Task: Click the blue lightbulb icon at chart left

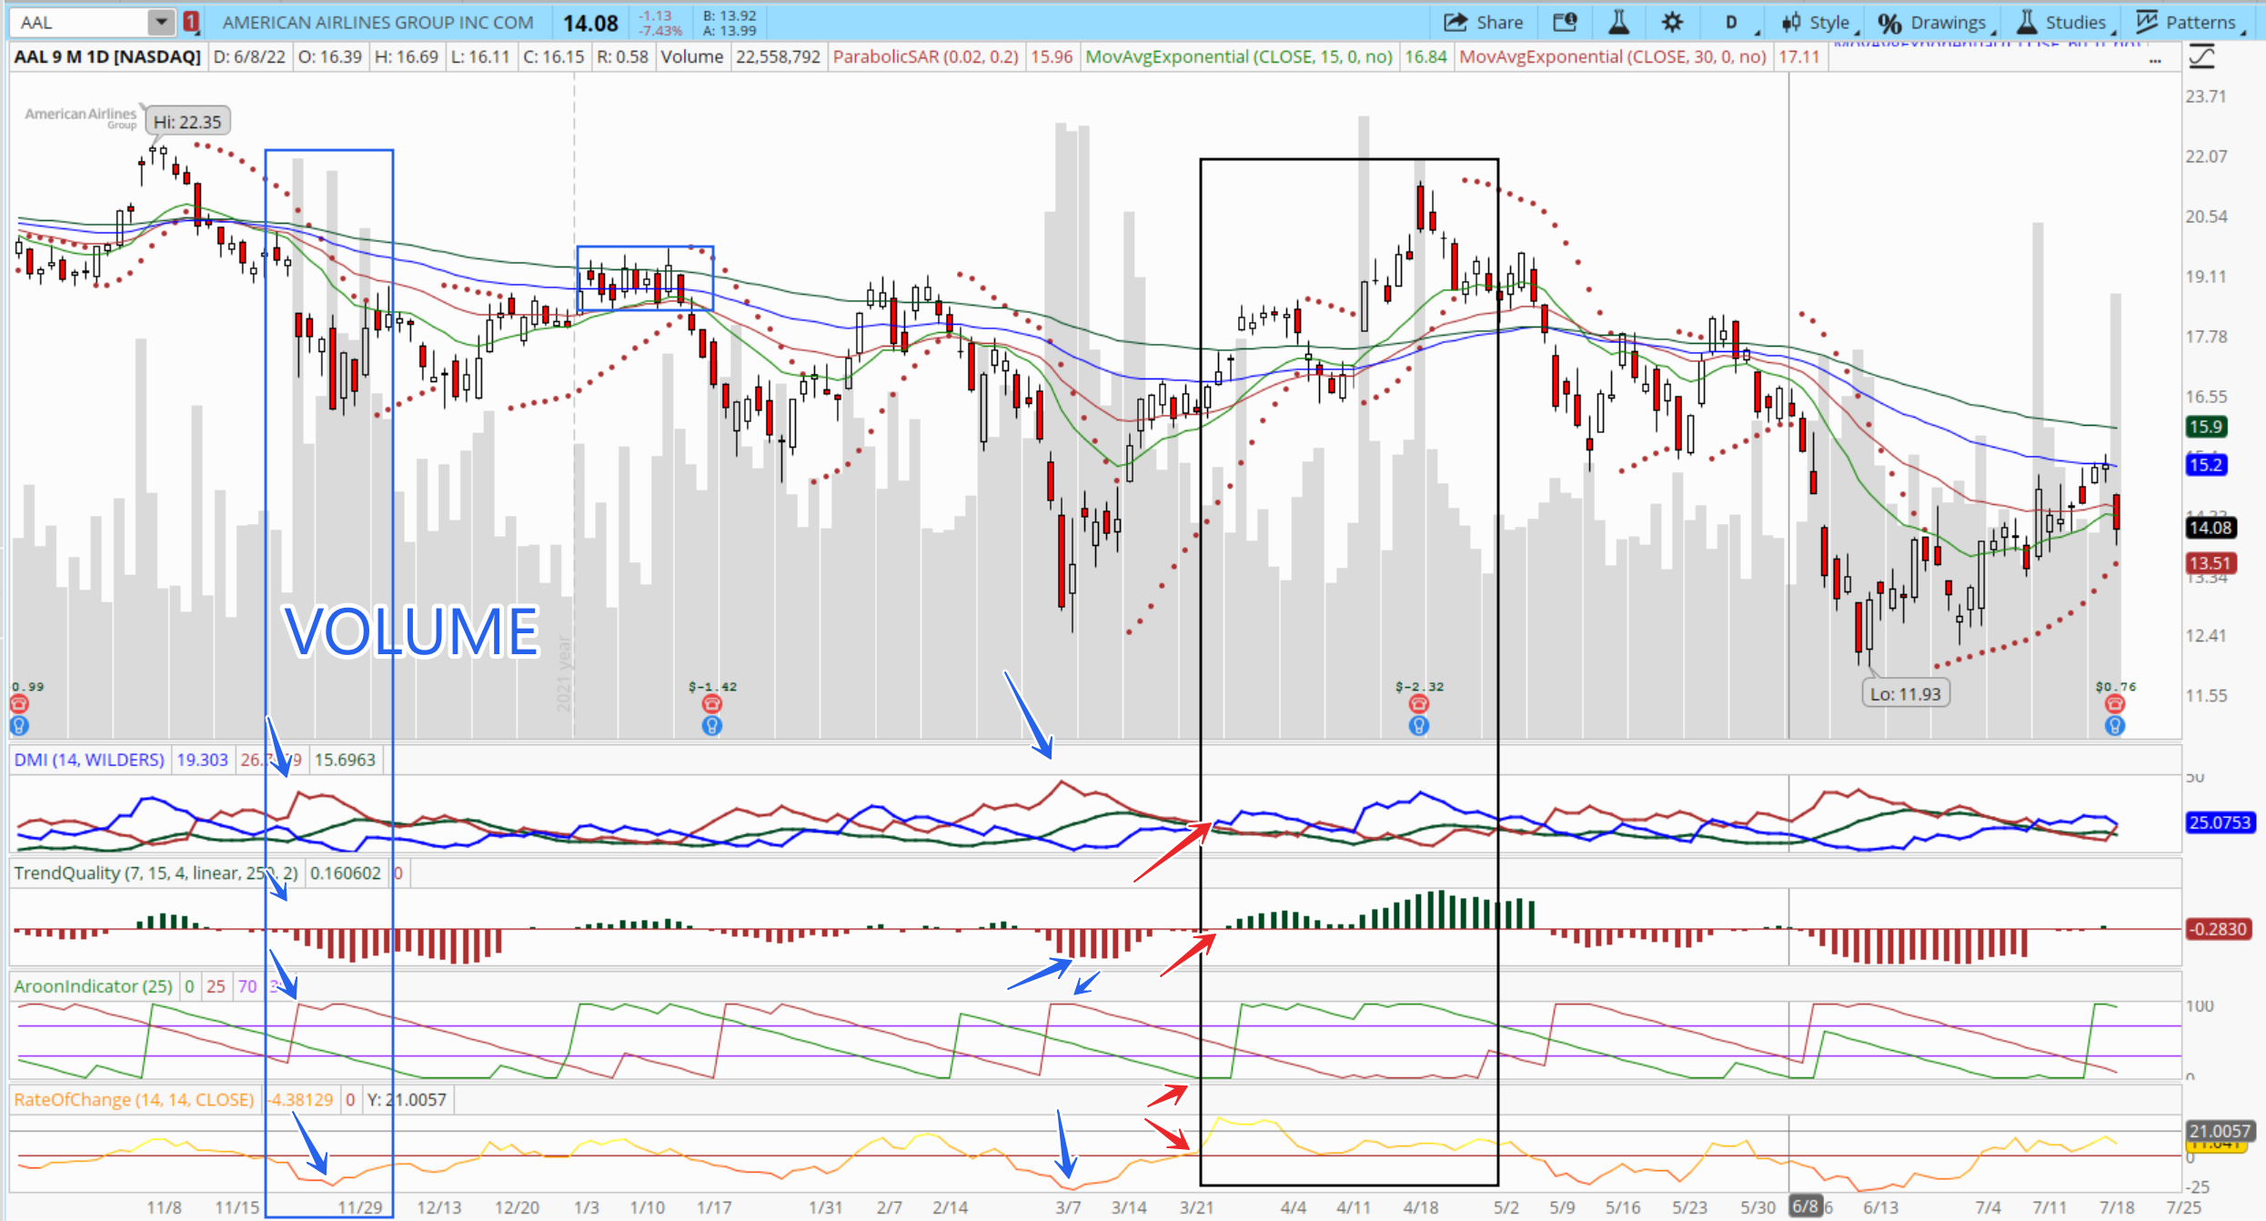Action: (19, 725)
